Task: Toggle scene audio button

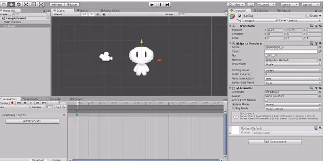Action: 98,14
